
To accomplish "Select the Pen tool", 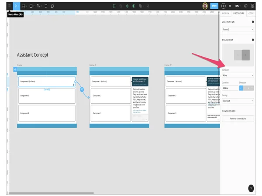I will click(x=39, y=6).
